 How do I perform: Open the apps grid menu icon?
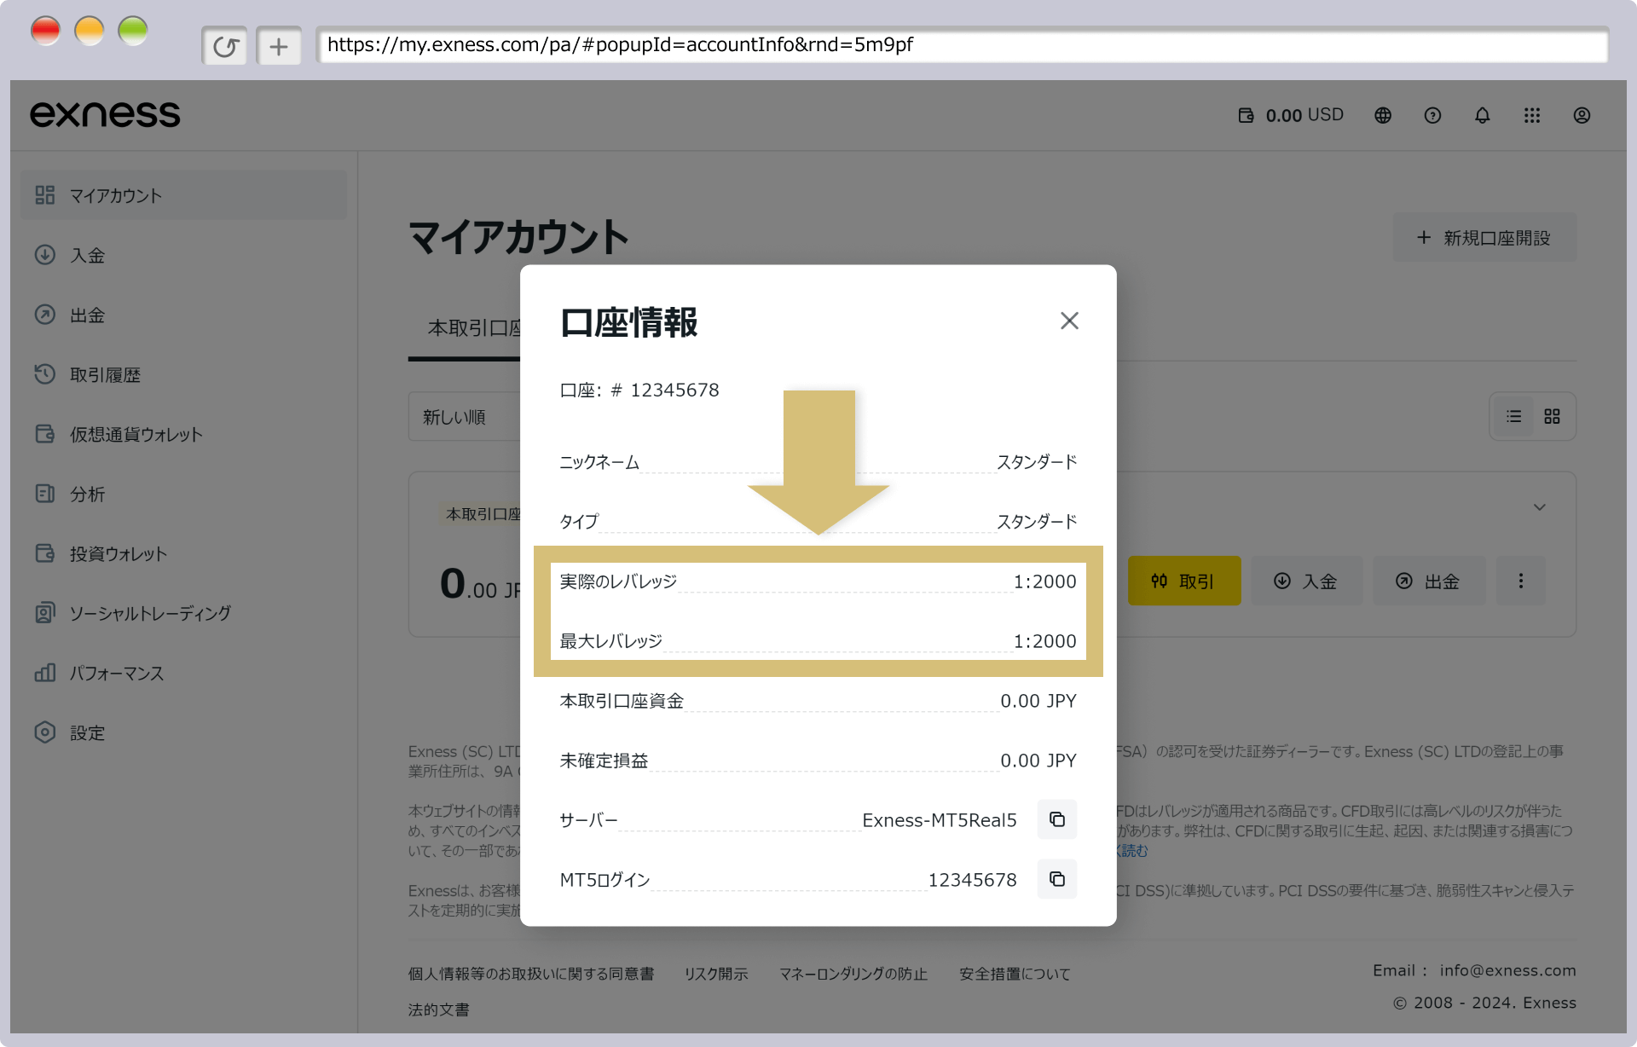[x=1532, y=115]
